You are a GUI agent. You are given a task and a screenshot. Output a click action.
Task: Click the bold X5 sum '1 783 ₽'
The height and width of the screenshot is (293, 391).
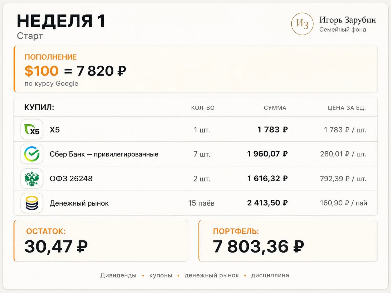(x=272, y=130)
